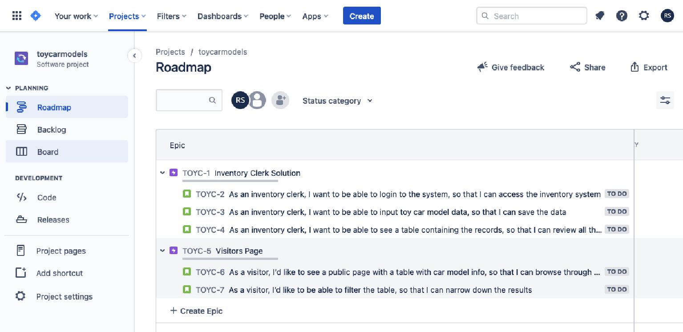This screenshot has height=332, width=683.
Task: Open the Dashboards dropdown menu
Action: point(222,16)
